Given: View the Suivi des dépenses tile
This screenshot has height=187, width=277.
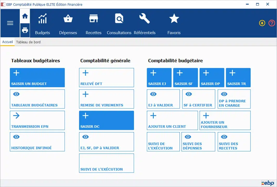Looking at the screenshot, I should pyautogui.click(x=198, y=142).
